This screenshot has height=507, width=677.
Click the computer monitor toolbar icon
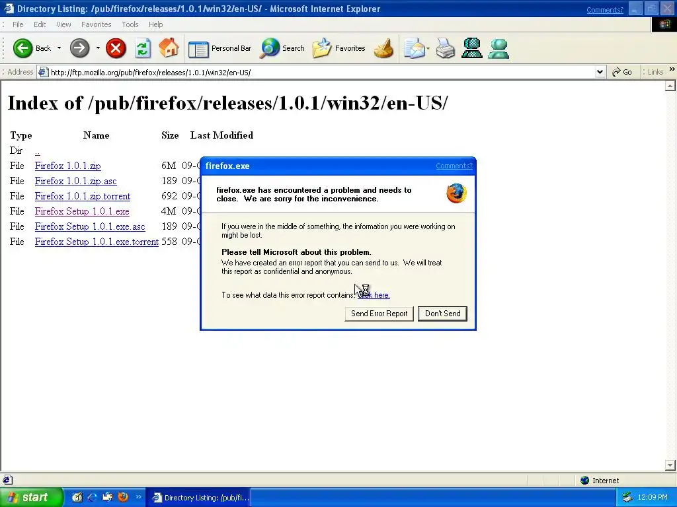coord(471,48)
